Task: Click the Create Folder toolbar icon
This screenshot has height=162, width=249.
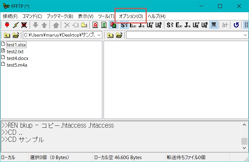Action: tap(84, 25)
